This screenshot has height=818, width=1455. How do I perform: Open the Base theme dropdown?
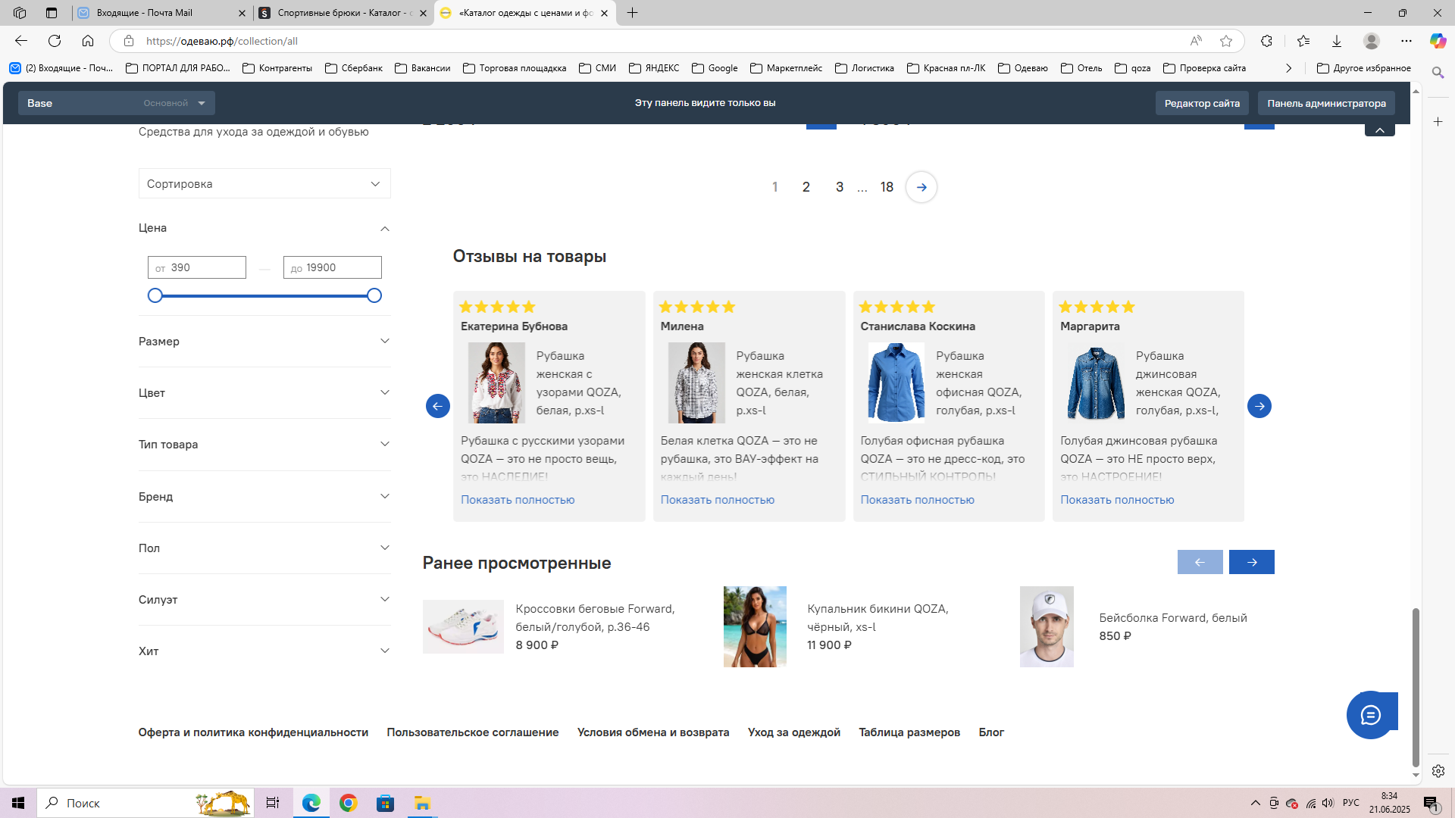(x=117, y=103)
